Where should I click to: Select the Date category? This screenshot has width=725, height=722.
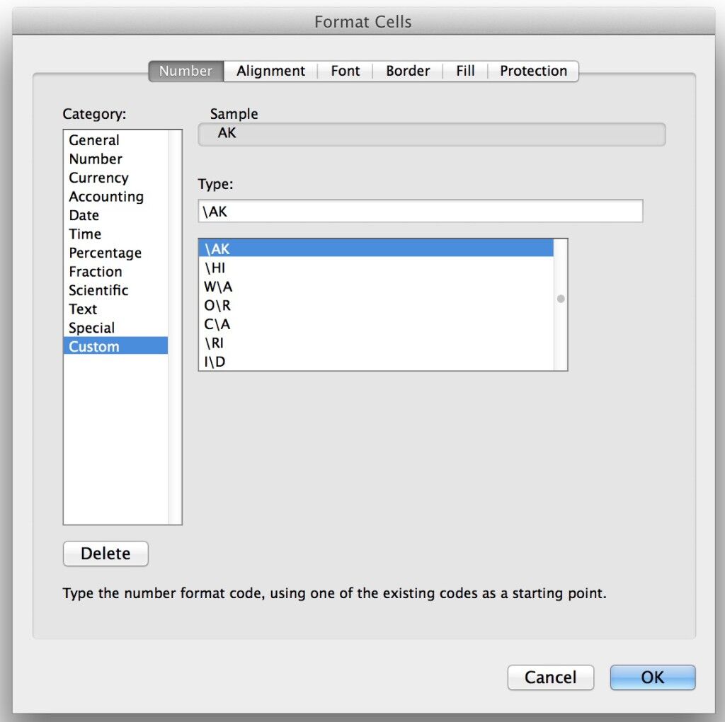(x=84, y=215)
